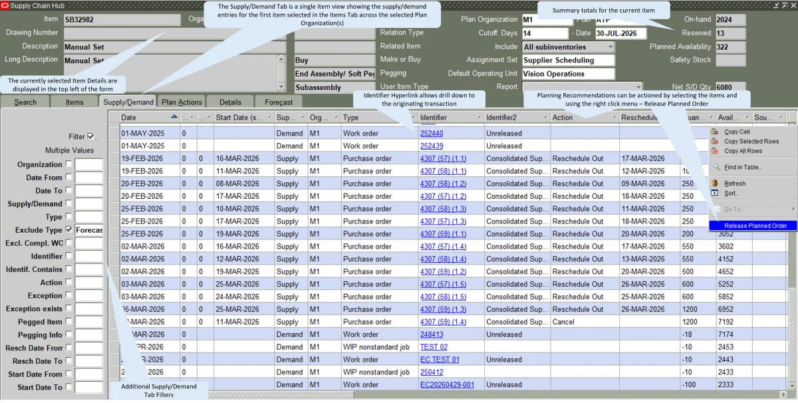Screen dimensions: 798x403
Task: Enable the Organization filter checkbox
Action: point(69,164)
